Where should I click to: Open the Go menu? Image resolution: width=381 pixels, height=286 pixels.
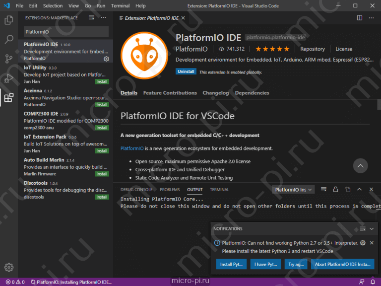88,5
